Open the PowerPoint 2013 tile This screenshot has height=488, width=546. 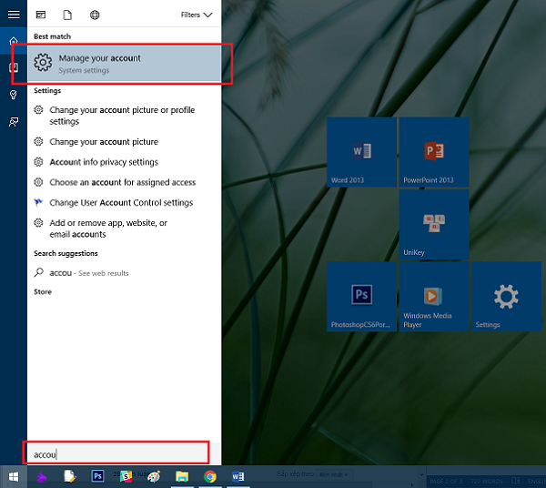click(x=433, y=152)
